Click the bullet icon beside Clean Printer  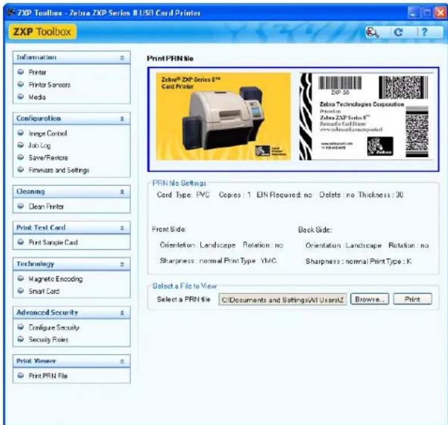click(21, 206)
